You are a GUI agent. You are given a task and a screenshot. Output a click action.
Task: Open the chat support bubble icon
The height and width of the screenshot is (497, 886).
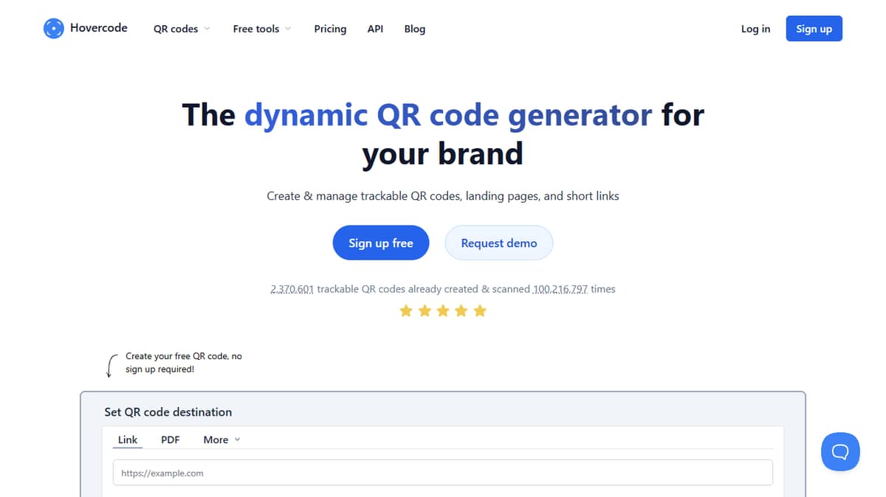[840, 451]
